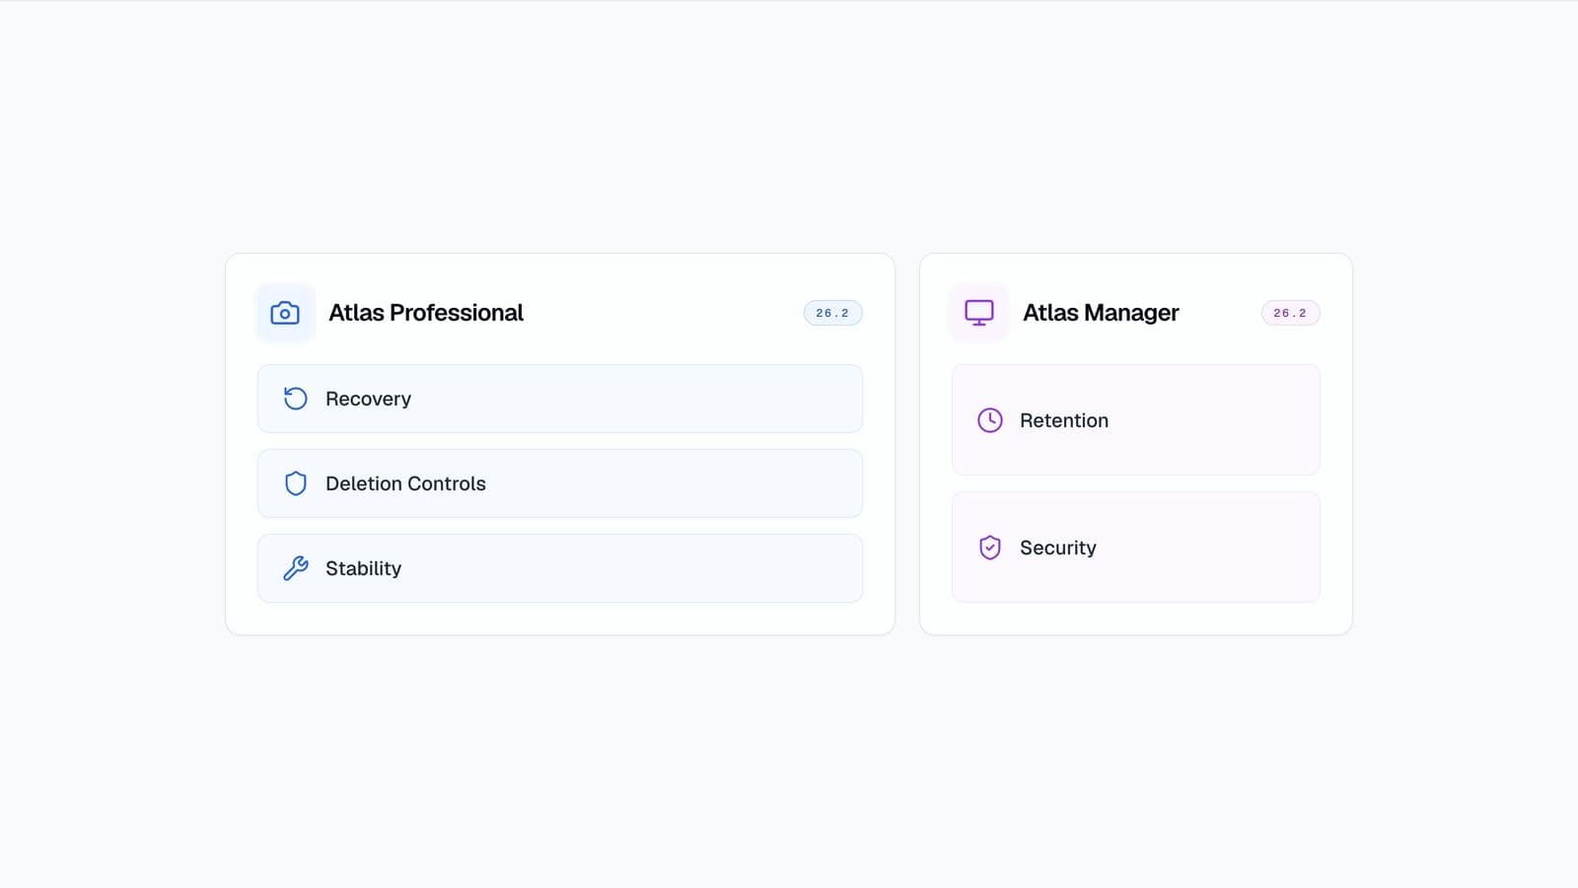
Task: Click the Atlas Professional 26.2 version badge
Action: pyautogui.click(x=833, y=313)
